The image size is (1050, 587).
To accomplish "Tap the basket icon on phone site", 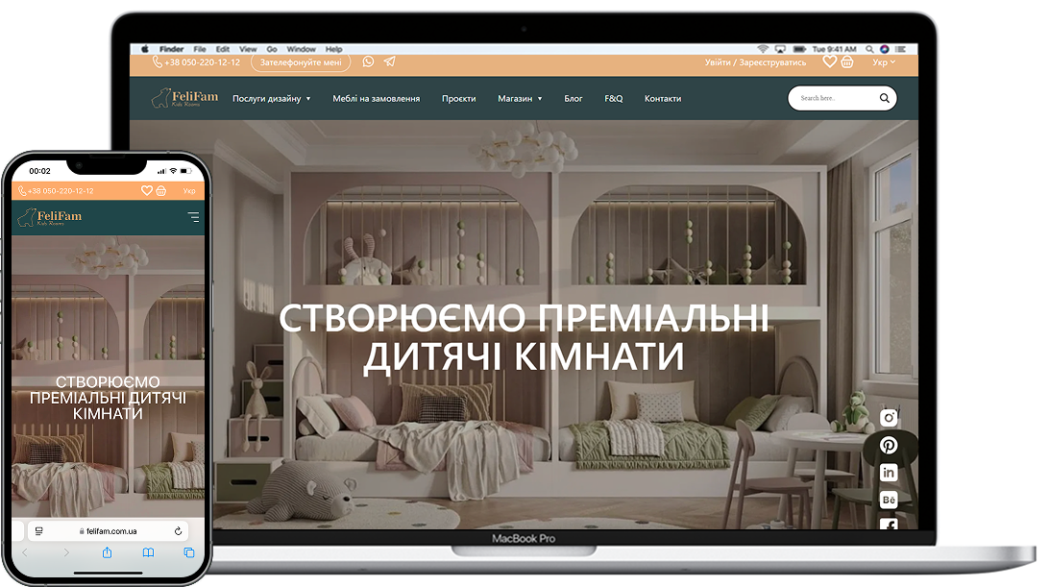I will 161,191.
